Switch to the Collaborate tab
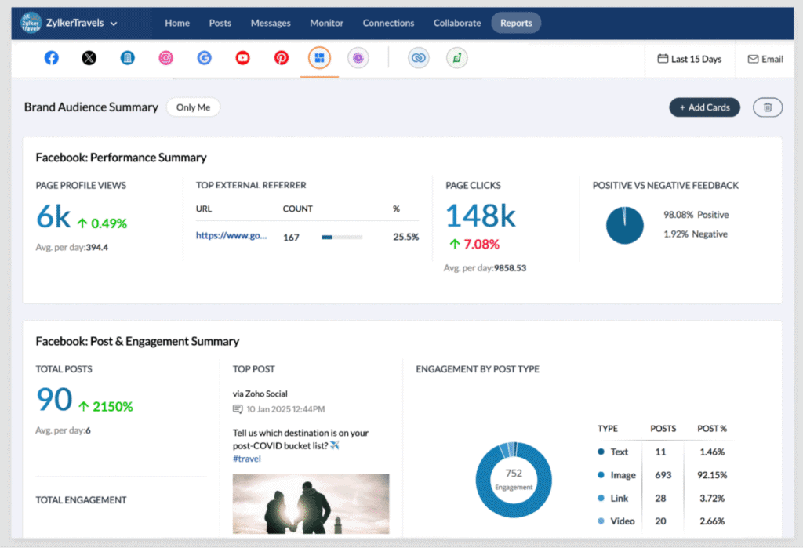This screenshot has width=803, height=548. [x=457, y=24]
